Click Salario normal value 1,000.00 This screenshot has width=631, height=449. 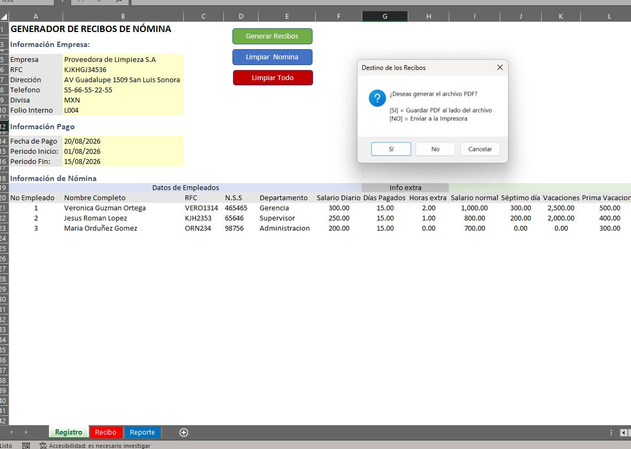474,208
